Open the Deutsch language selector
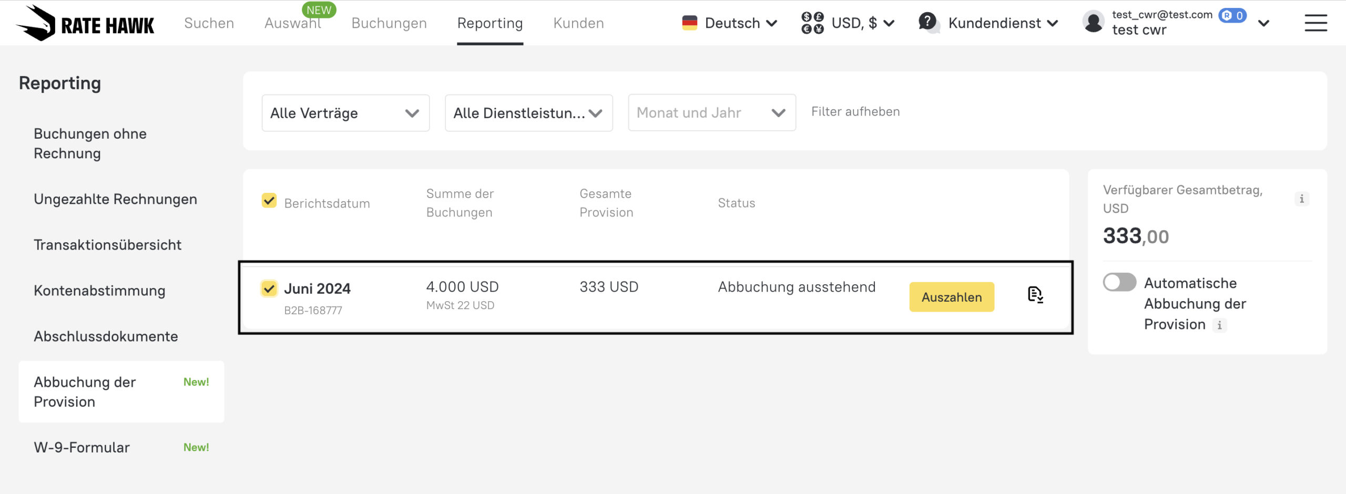1346x494 pixels. pyautogui.click(x=729, y=23)
